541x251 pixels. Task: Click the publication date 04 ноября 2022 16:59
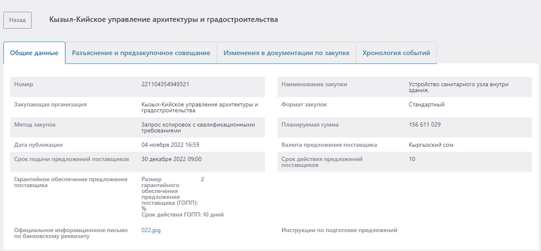point(170,145)
